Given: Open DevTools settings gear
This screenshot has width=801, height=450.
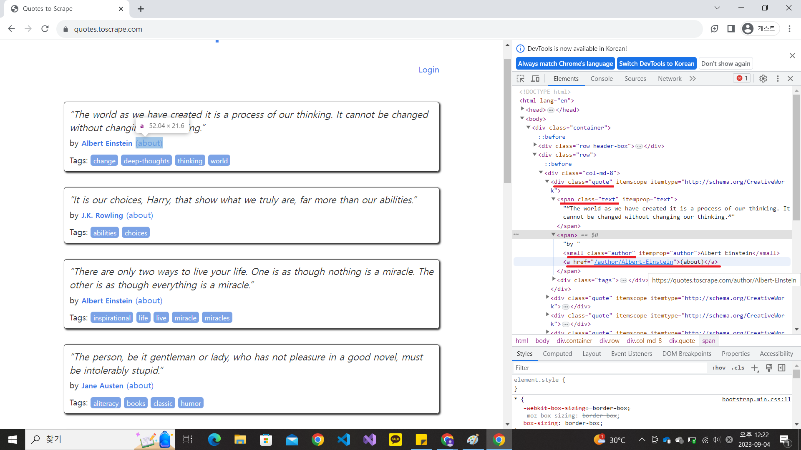Looking at the screenshot, I should pyautogui.click(x=763, y=79).
